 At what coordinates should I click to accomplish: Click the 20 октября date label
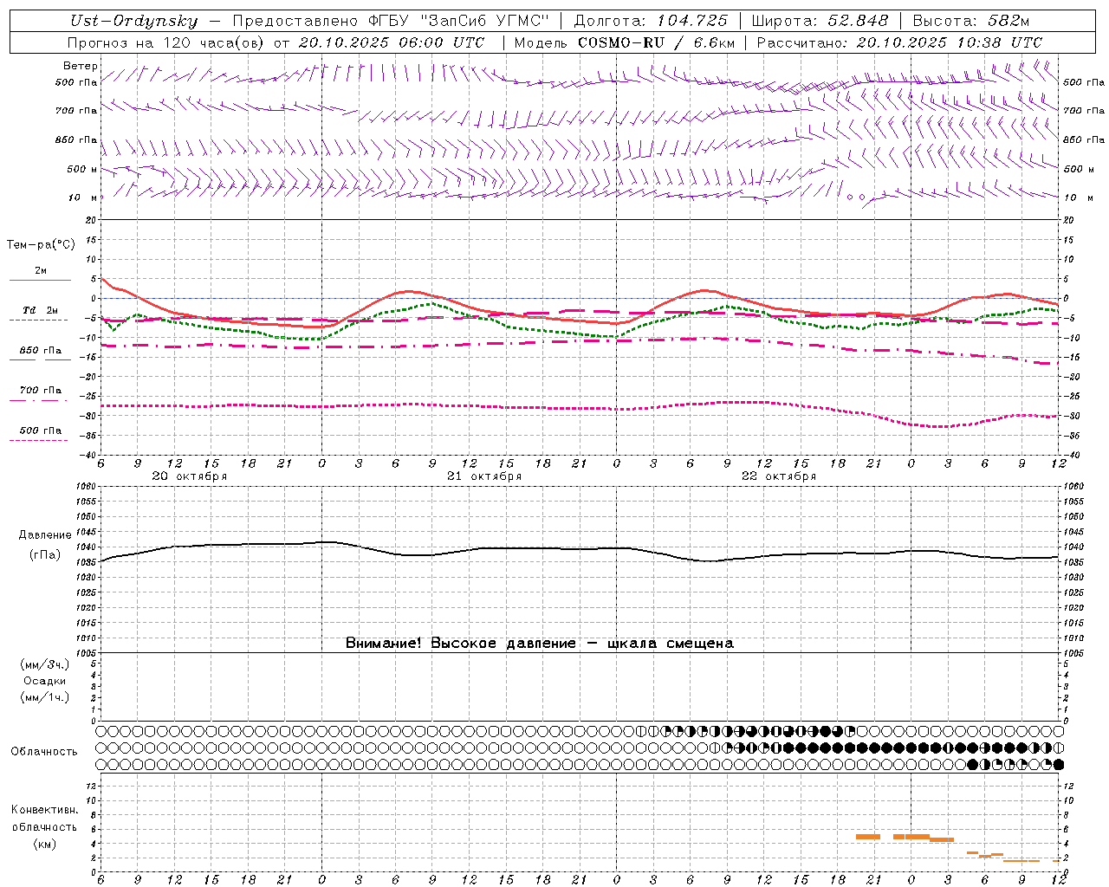coord(190,476)
